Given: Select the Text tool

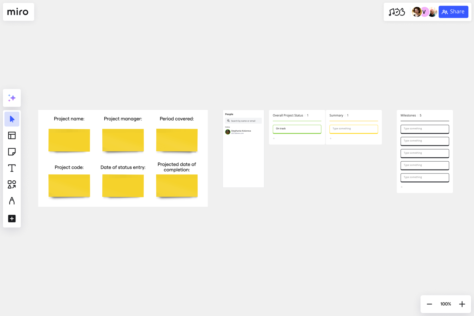Looking at the screenshot, I should click(x=12, y=168).
